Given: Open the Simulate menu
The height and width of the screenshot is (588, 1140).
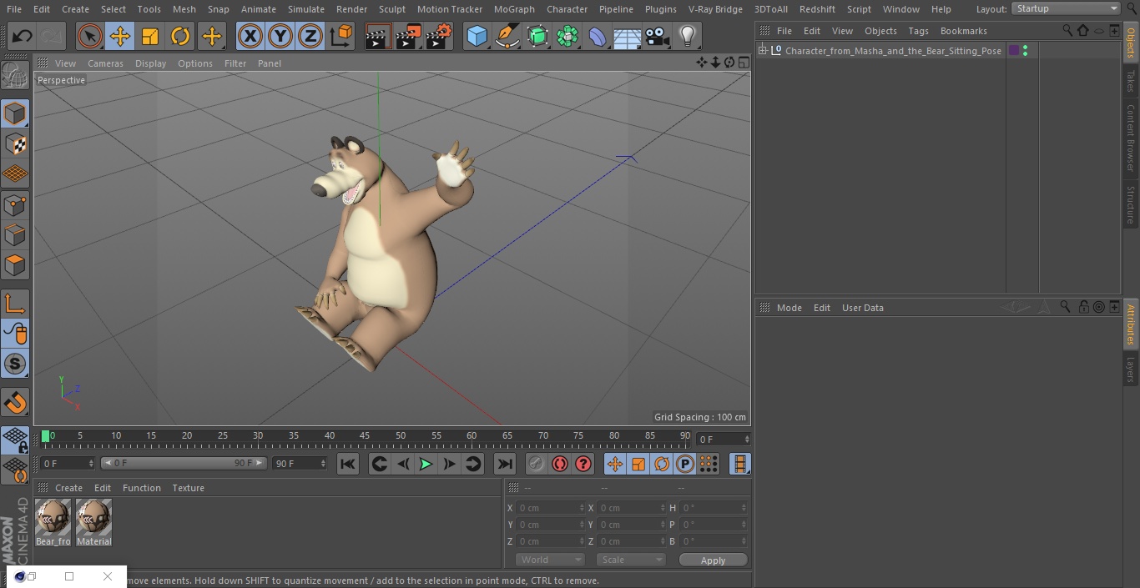Looking at the screenshot, I should 305,9.
